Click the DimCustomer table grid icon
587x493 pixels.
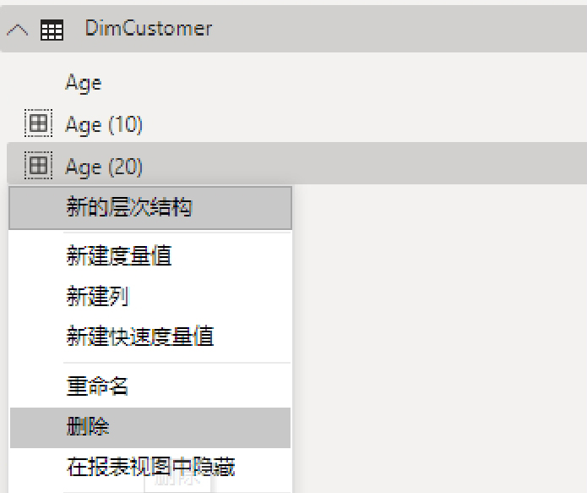[52, 30]
